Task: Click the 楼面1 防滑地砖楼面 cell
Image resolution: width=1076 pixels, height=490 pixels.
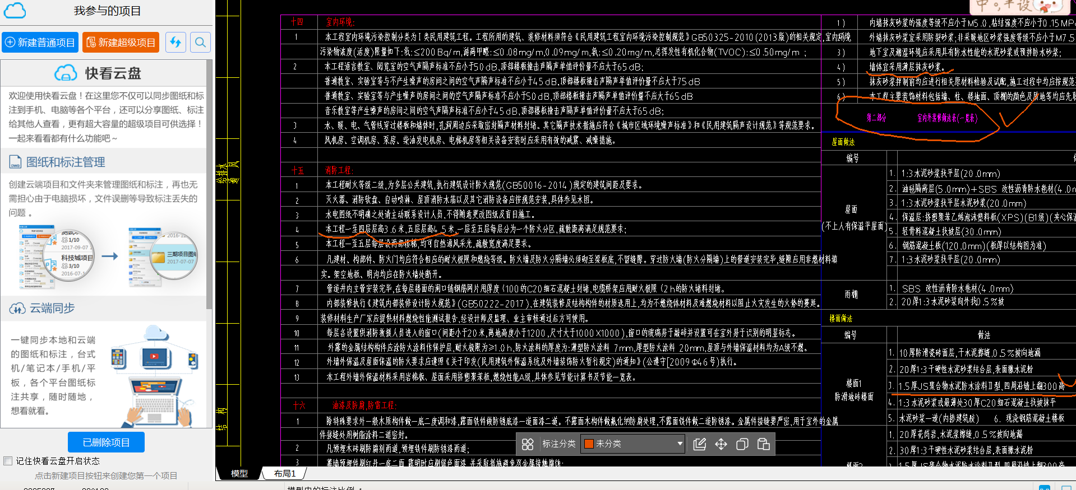Action: click(854, 390)
